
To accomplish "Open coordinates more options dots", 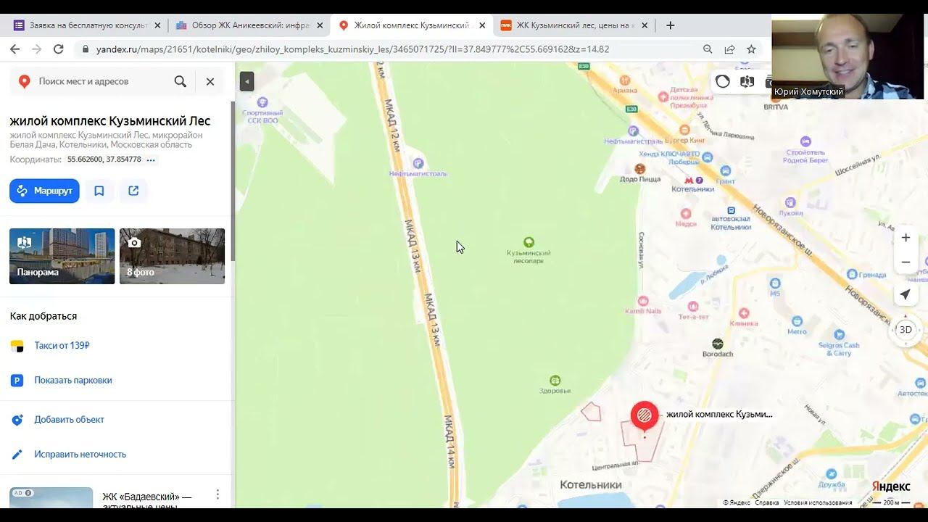I will (x=151, y=159).
